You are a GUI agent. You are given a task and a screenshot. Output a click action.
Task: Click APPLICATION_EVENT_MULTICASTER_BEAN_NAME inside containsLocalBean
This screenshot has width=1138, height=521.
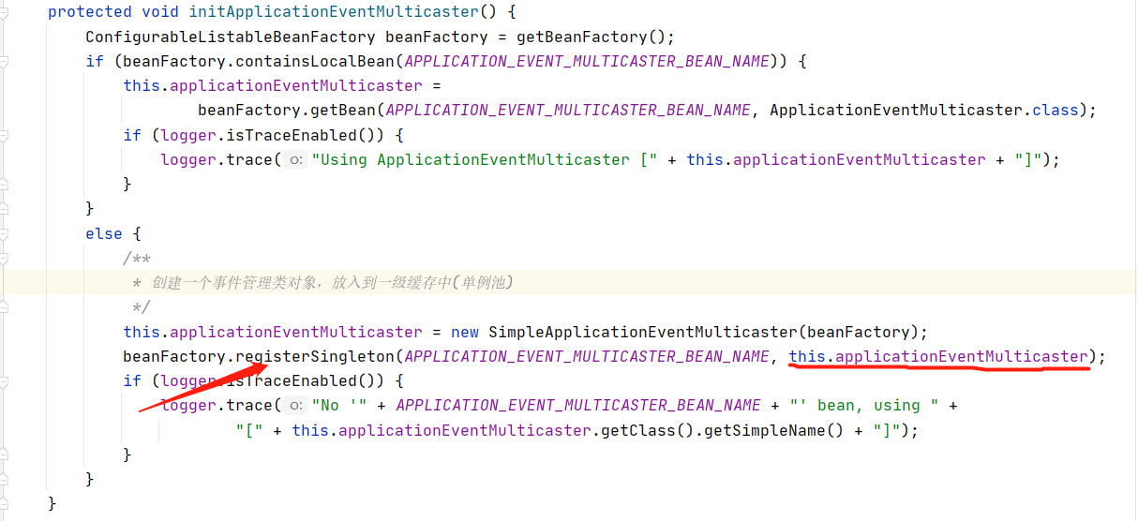[587, 61]
